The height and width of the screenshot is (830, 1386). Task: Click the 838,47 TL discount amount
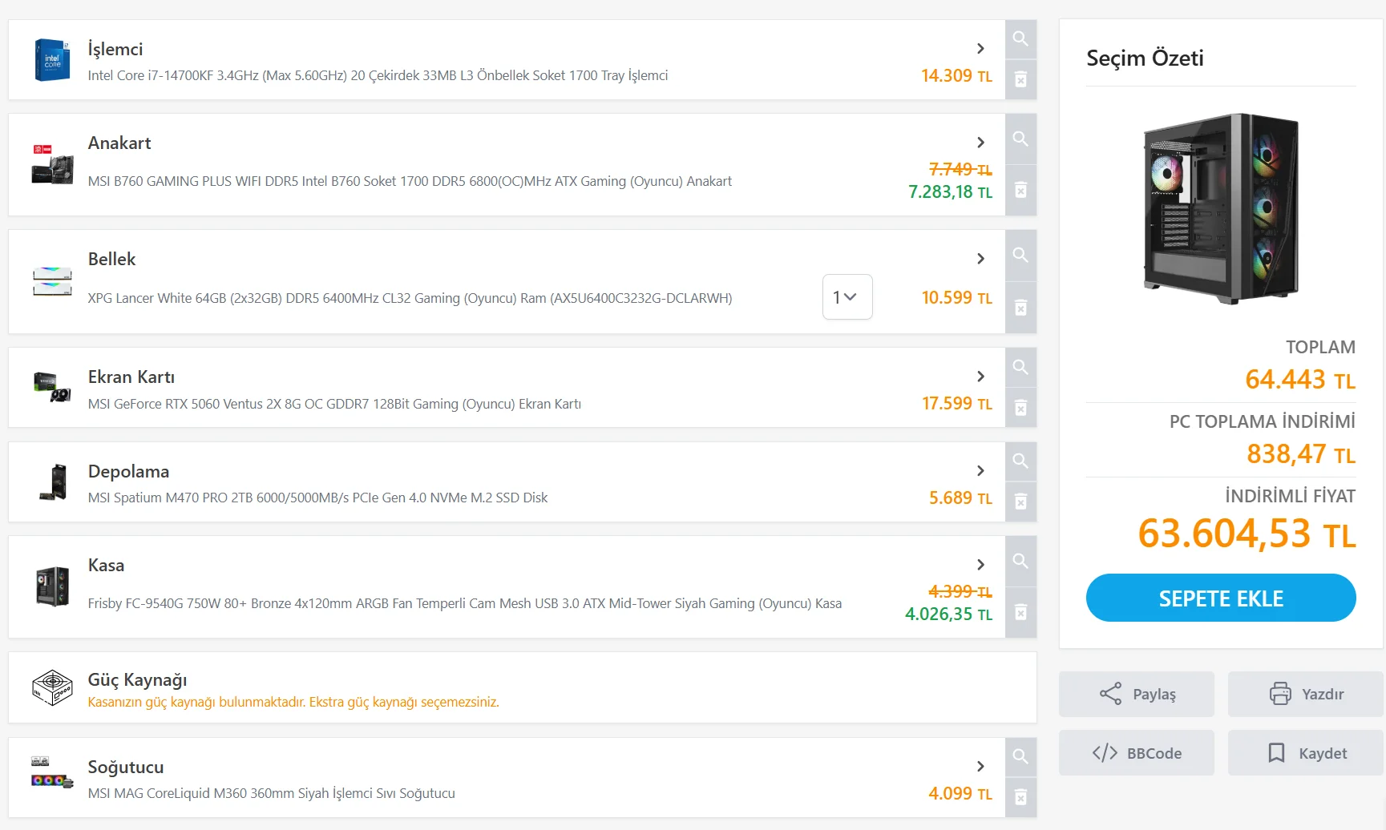1301,454
